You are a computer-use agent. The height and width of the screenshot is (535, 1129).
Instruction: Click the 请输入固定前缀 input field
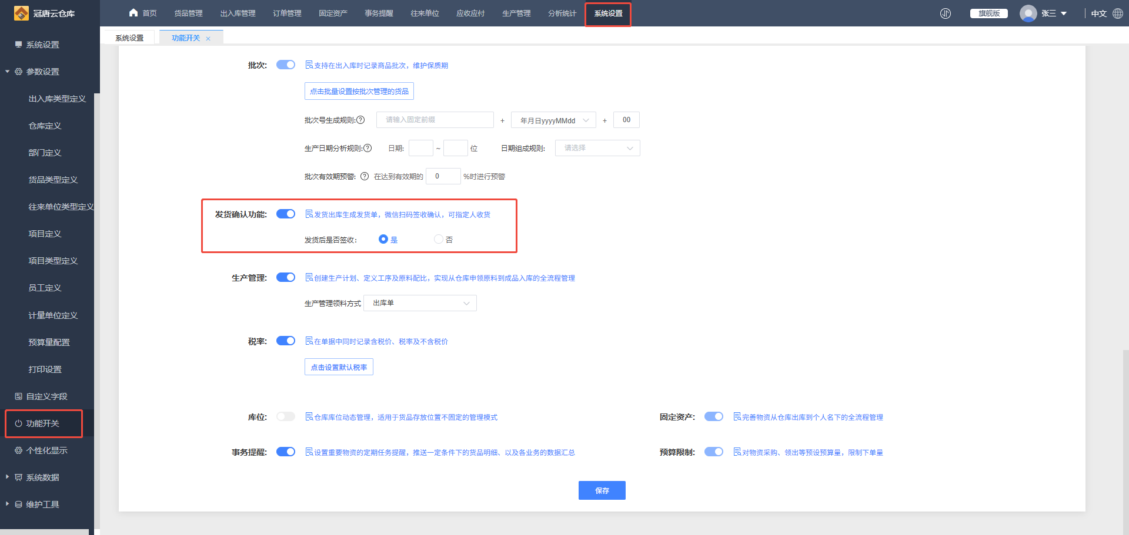coord(435,120)
